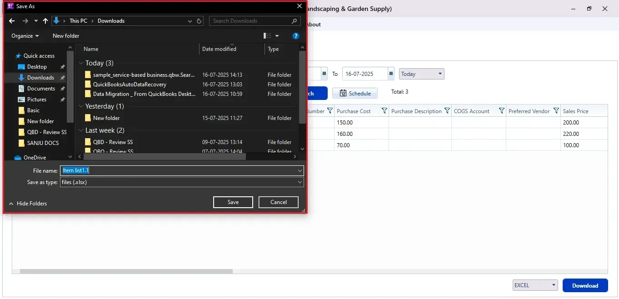This screenshot has height=299, width=619.
Task: Filter the column left of Purchase Cost
Action: tap(330, 111)
